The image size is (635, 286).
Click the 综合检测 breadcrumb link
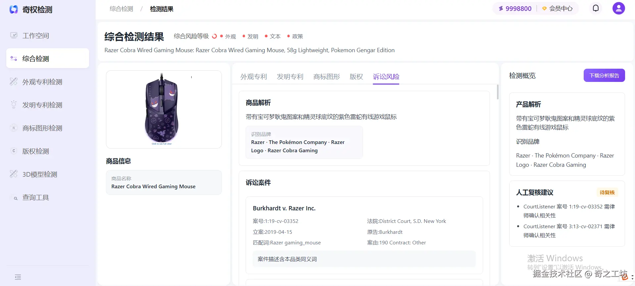tap(122, 9)
